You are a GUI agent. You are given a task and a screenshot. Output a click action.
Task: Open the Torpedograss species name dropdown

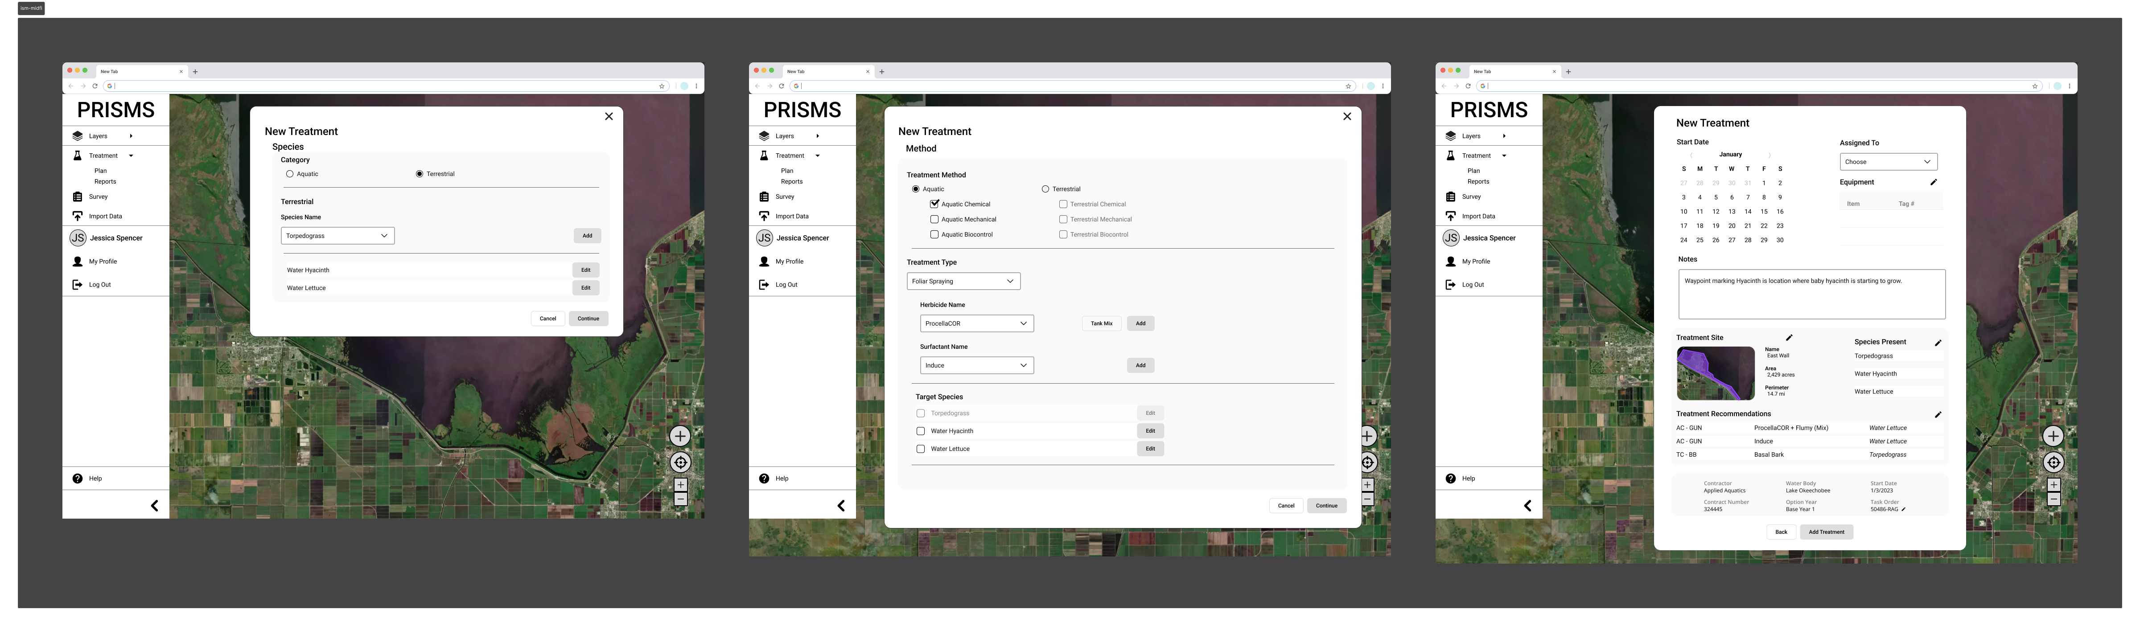(337, 236)
